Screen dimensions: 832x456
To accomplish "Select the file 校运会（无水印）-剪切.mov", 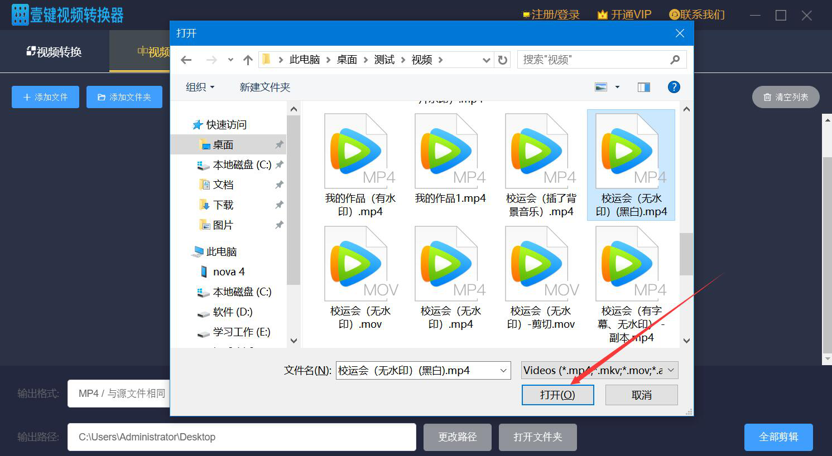I will pos(541,278).
